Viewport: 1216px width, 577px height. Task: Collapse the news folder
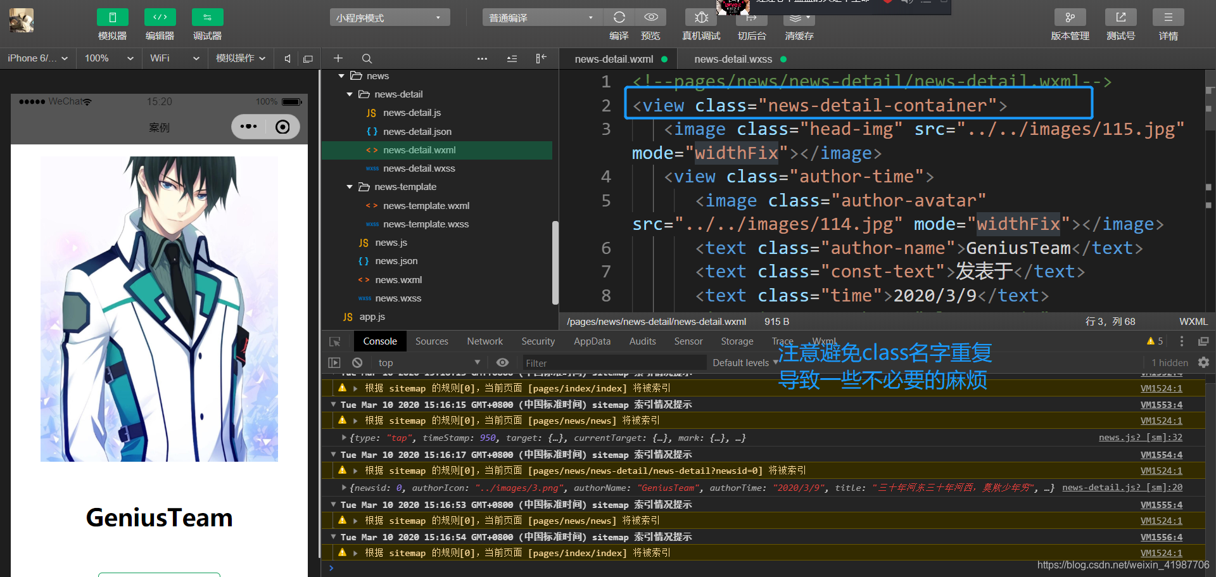click(x=342, y=76)
